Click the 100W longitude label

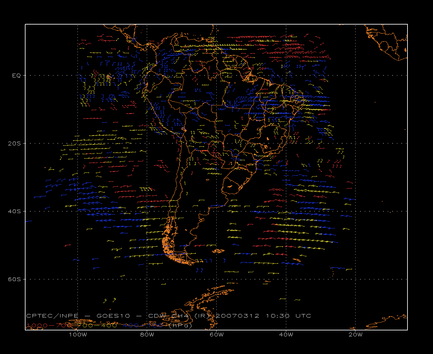pos(78,334)
